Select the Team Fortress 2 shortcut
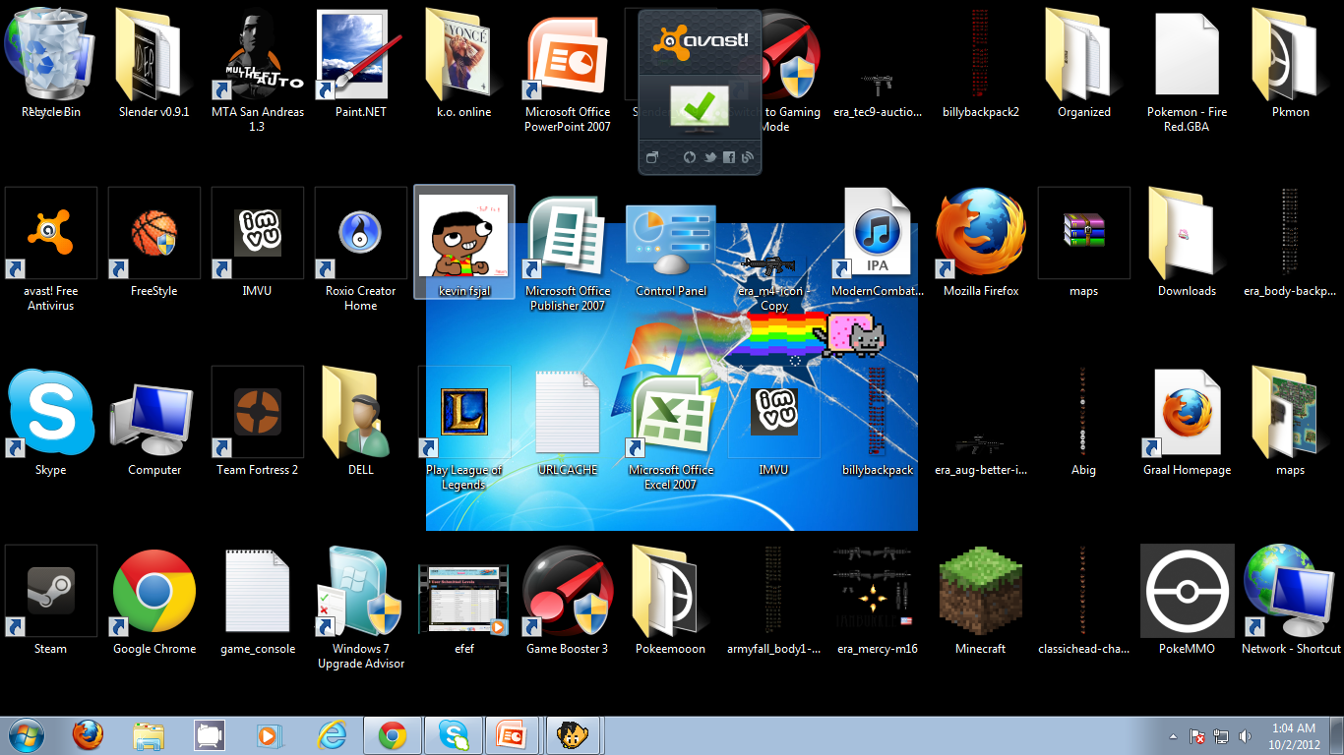The width and height of the screenshot is (1344, 755). tap(258, 413)
